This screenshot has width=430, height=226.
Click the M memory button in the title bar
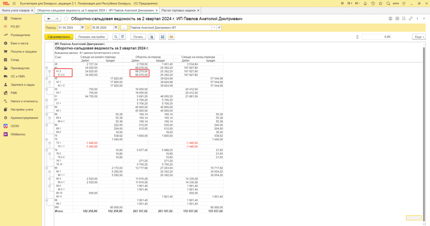(342, 3)
